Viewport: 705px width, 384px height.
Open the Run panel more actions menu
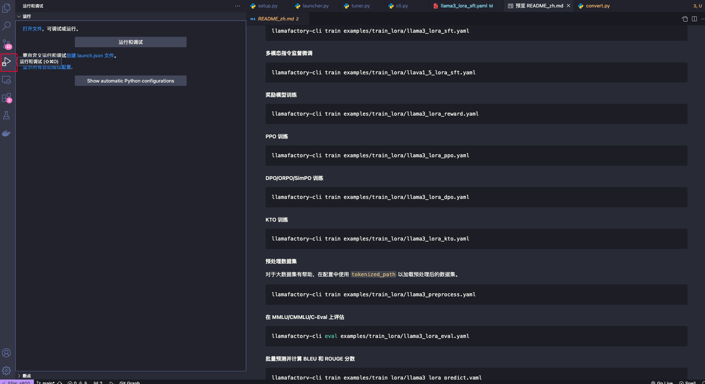238,6
